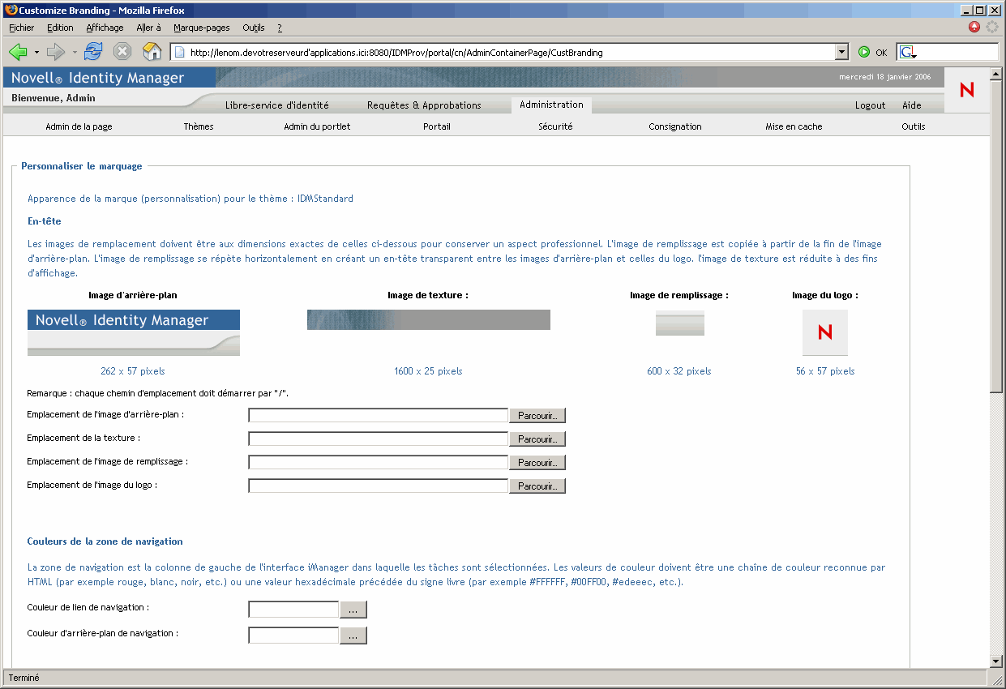Focus the browser search box
This screenshot has height=689, width=1006.
pyautogui.click(x=957, y=53)
